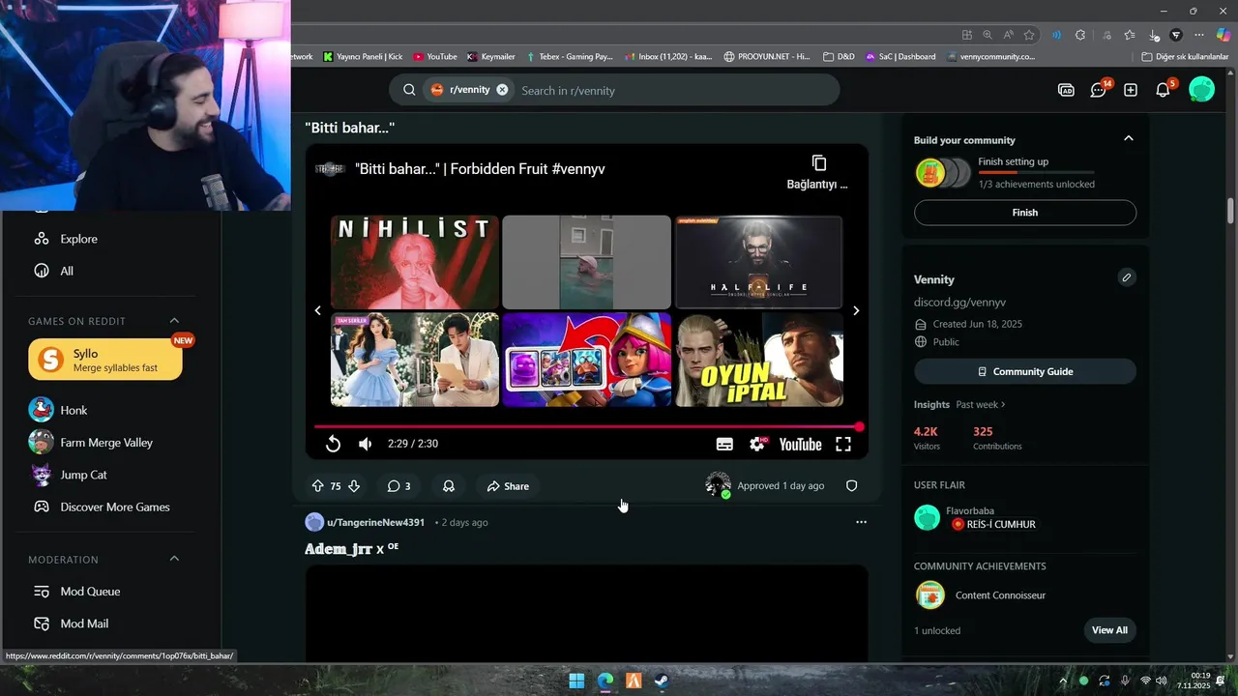1238x696 pixels.
Task: Click the Create post plus icon
Action: pyautogui.click(x=1131, y=90)
